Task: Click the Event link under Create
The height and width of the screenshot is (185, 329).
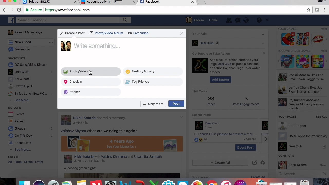Action: coord(39,162)
